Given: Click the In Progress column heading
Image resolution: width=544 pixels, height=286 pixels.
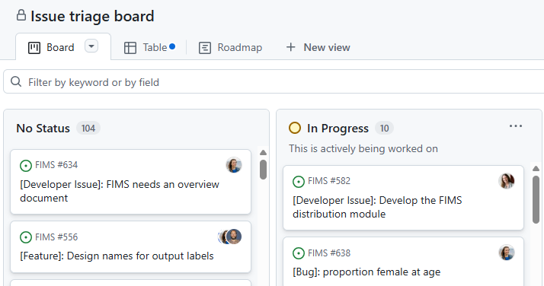Looking at the screenshot, I should point(338,129).
